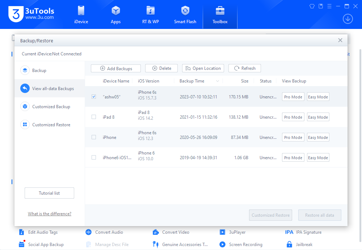This screenshot has height=250, width=362.
Task: Refresh the backup list
Action: coord(245,68)
